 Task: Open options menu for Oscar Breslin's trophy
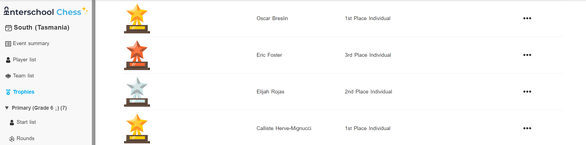pyautogui.click(x=527, y=18)
